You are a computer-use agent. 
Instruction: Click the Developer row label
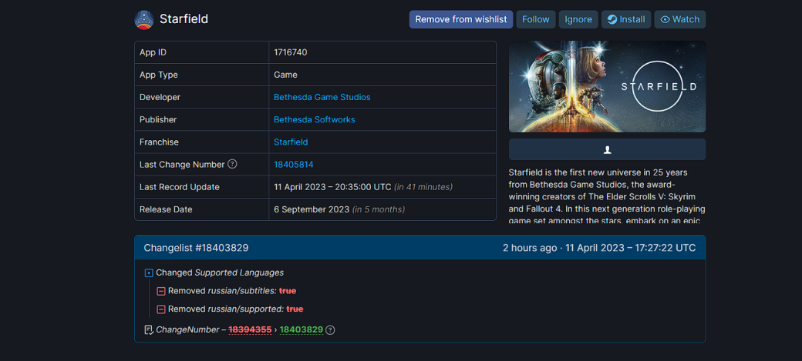pos(160,97)
